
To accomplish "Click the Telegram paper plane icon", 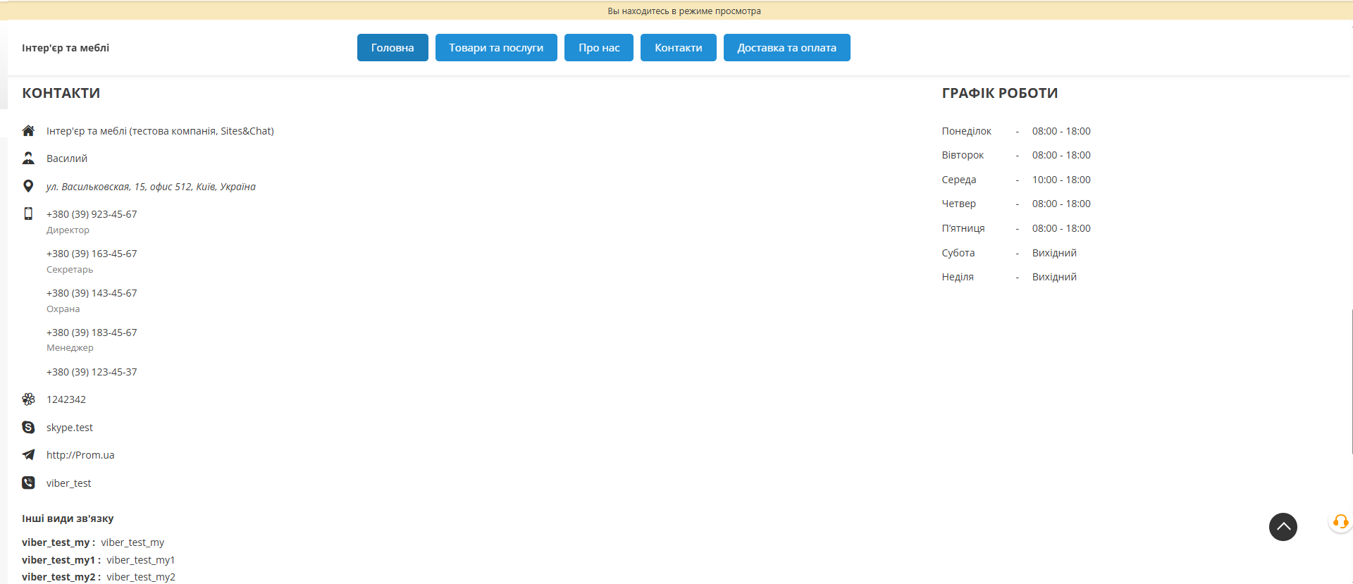I will (28, 455).
